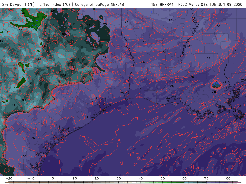
Task: Click the '67' dewpoint value on map
Action: coord(65,75)
